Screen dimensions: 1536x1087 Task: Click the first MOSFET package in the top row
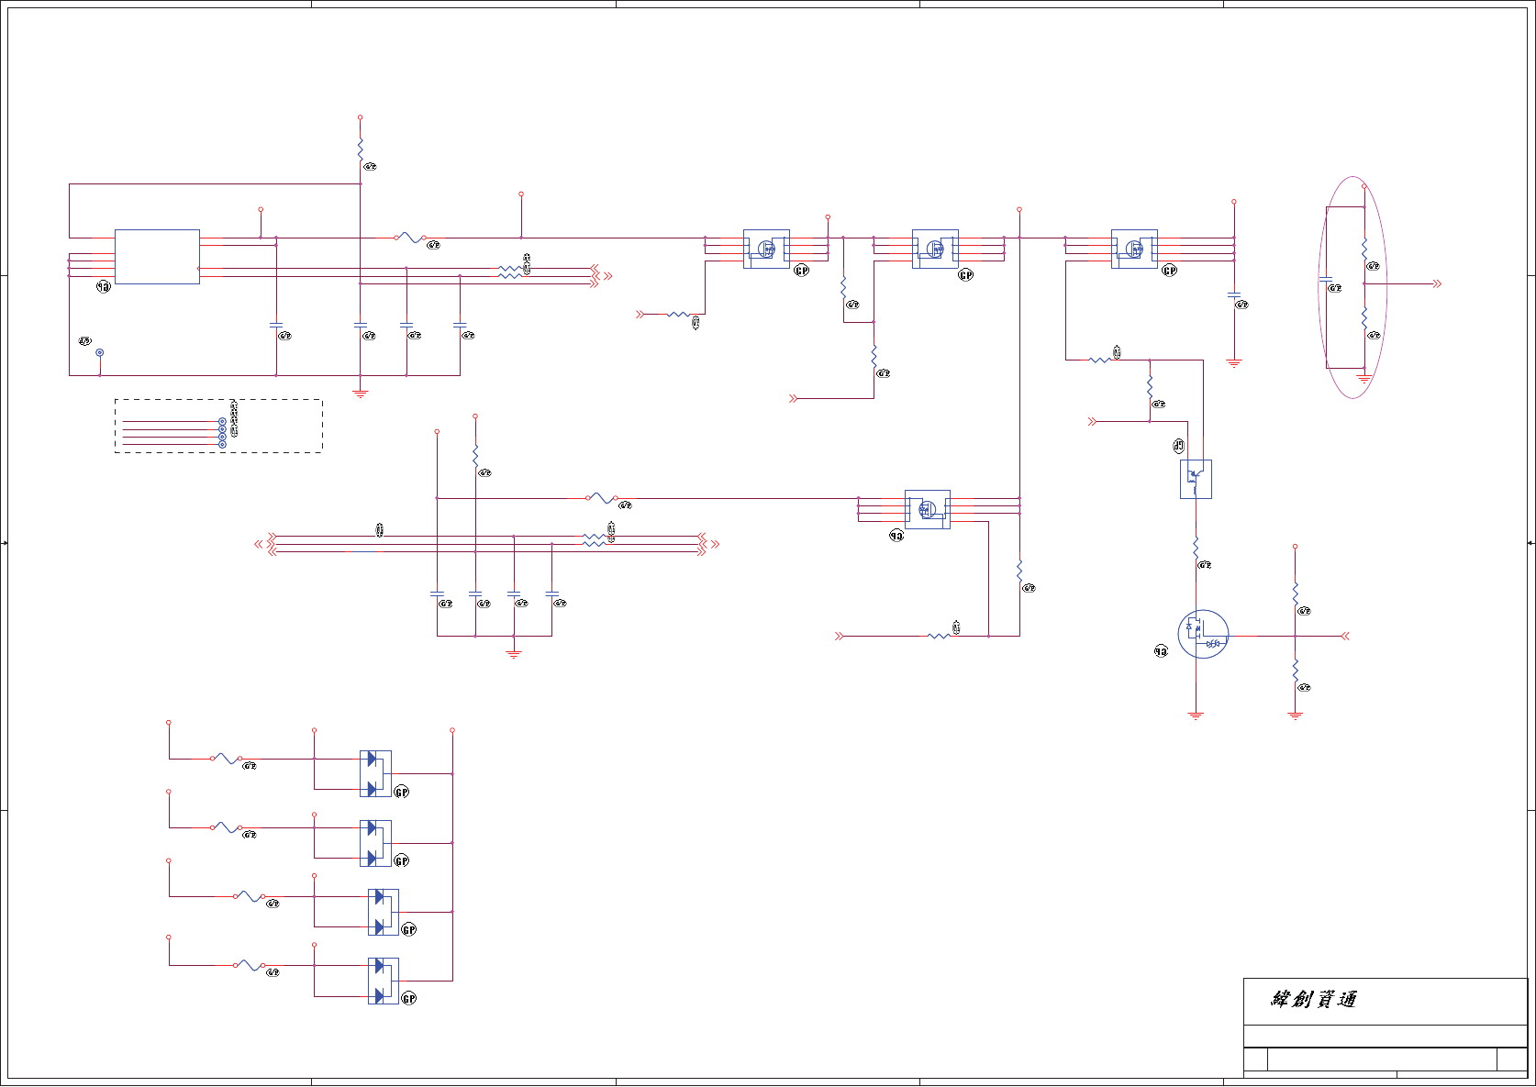(x=766, y=249)
